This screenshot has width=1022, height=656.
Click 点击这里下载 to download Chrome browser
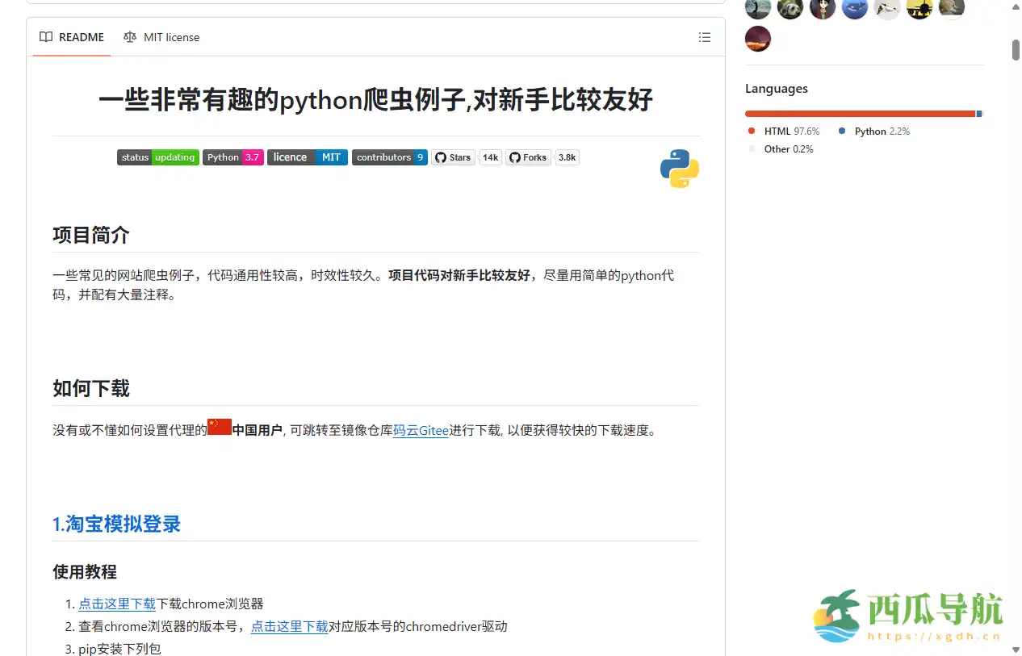click(x=117, y=604)
